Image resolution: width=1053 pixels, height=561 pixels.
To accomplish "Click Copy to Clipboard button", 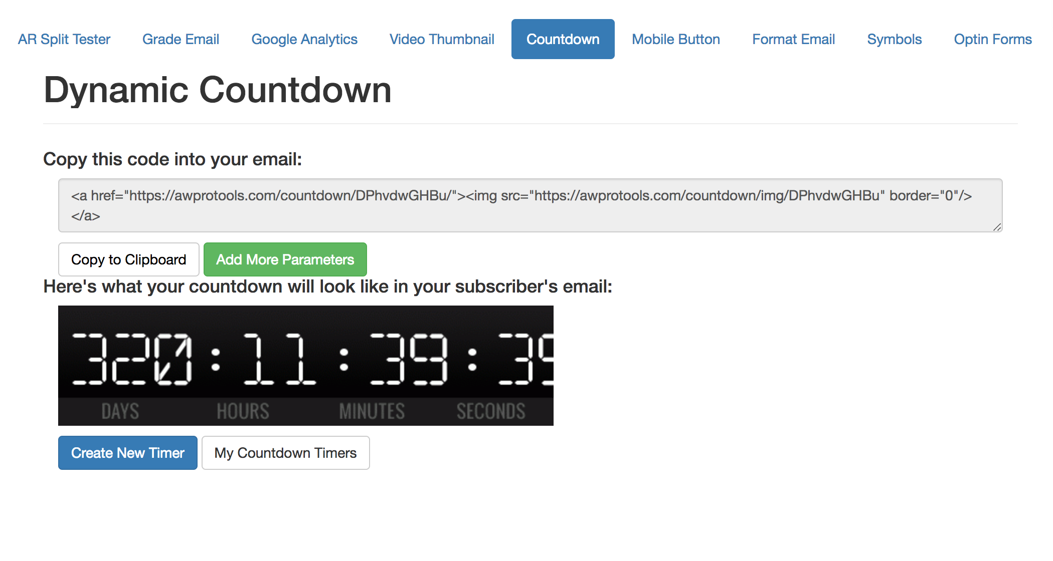I will (129, 259).
